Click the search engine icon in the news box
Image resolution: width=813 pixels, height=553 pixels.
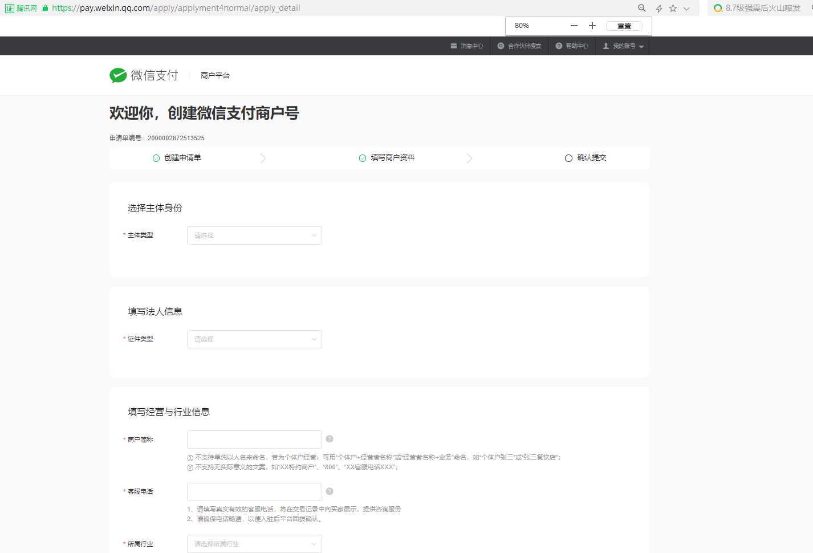pyautogui.click(x=718, y=8)
